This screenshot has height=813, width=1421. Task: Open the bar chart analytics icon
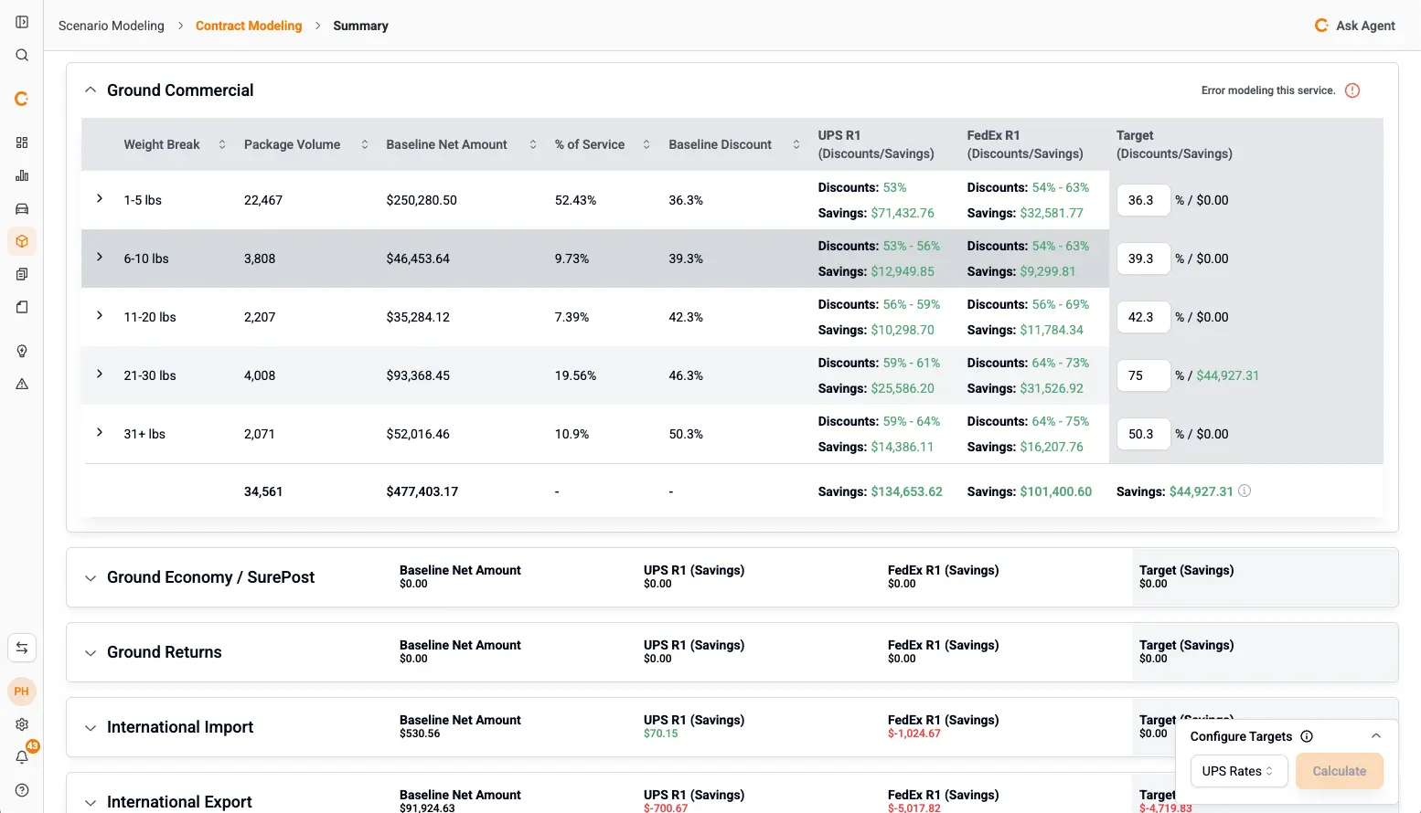coord(22,175)
